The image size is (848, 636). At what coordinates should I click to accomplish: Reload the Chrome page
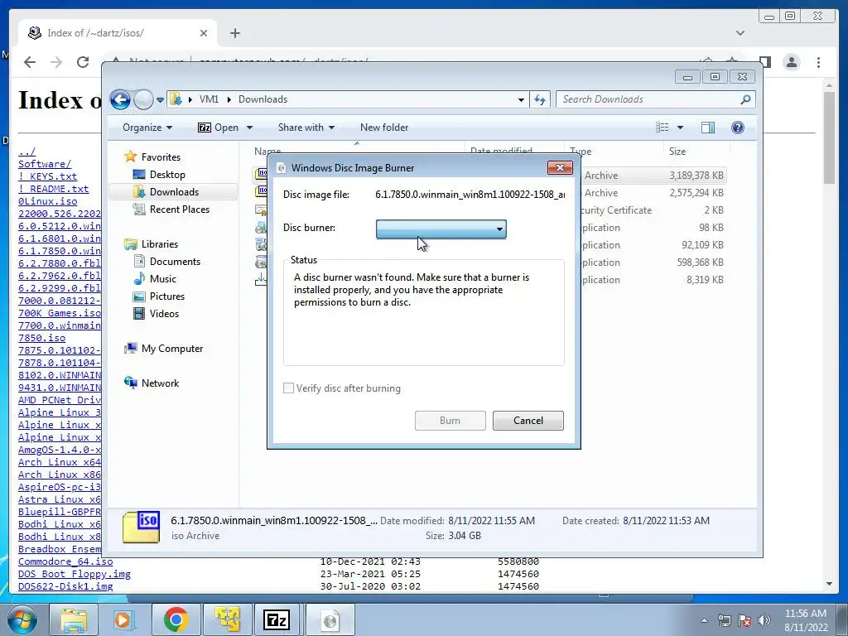83,62
